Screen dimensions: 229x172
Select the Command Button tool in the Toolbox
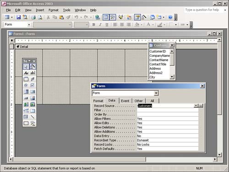26,98
